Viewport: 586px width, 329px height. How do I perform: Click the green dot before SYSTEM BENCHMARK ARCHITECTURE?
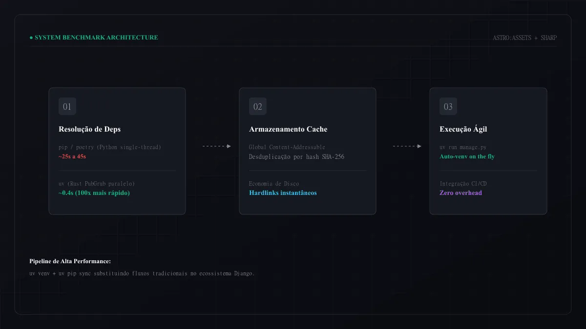point(31,38)
